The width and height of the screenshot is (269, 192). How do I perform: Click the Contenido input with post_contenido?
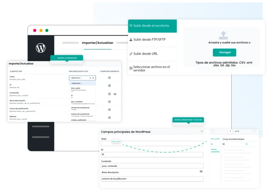pos(152,166)
